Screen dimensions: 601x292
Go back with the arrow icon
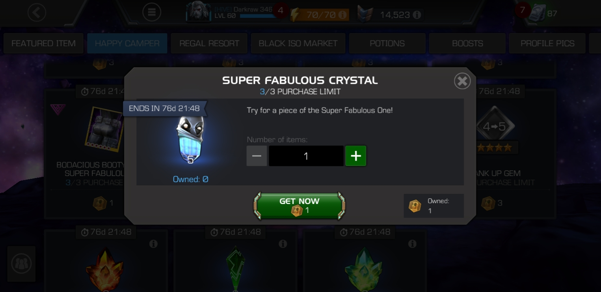37,13
